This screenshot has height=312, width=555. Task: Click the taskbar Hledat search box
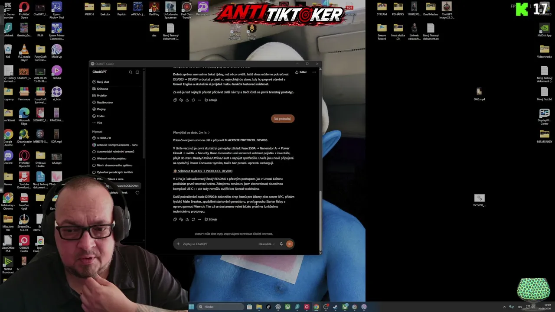[x=220, y=307]
